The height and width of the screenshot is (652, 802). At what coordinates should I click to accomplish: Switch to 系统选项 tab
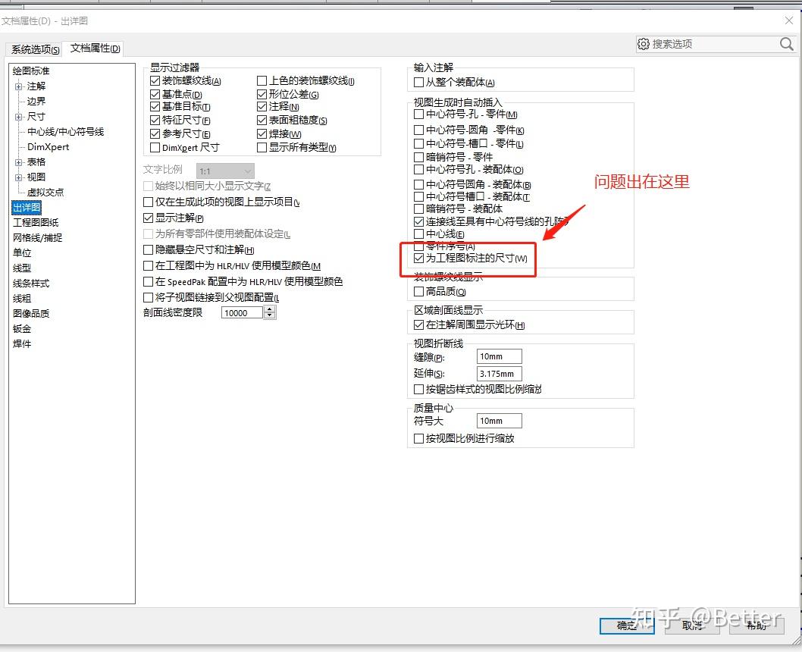pyautogui.click(x=35, y=49)
